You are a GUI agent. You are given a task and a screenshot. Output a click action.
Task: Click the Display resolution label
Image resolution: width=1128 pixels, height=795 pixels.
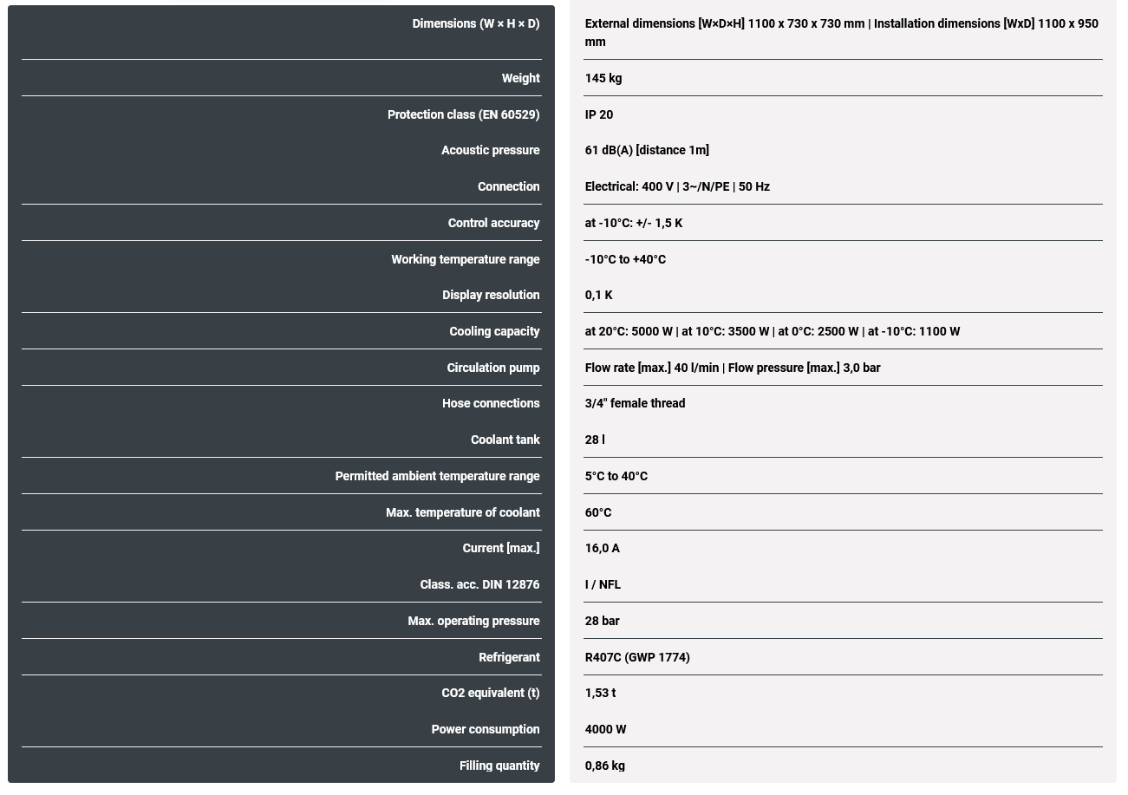coord(491,295)
